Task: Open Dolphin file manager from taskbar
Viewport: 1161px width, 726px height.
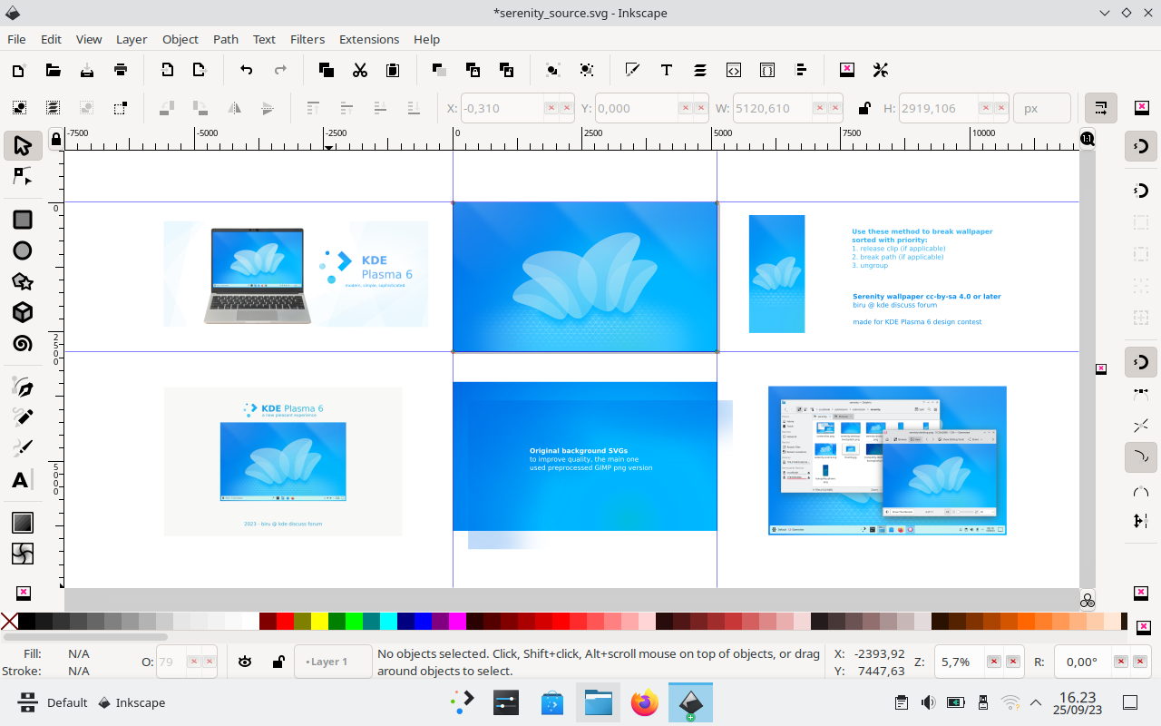Action: (599, 702)
